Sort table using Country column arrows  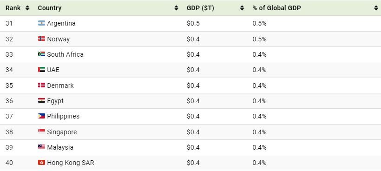point(176,8)
